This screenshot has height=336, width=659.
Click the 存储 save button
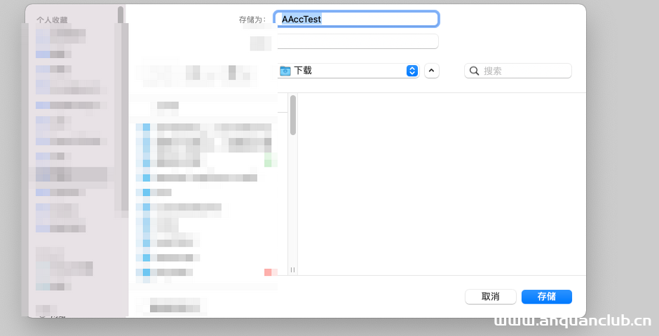(546, 297)
